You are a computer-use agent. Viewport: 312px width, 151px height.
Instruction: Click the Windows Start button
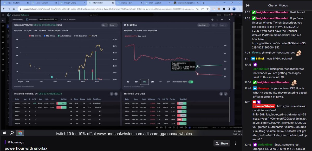tap(4, 133)
